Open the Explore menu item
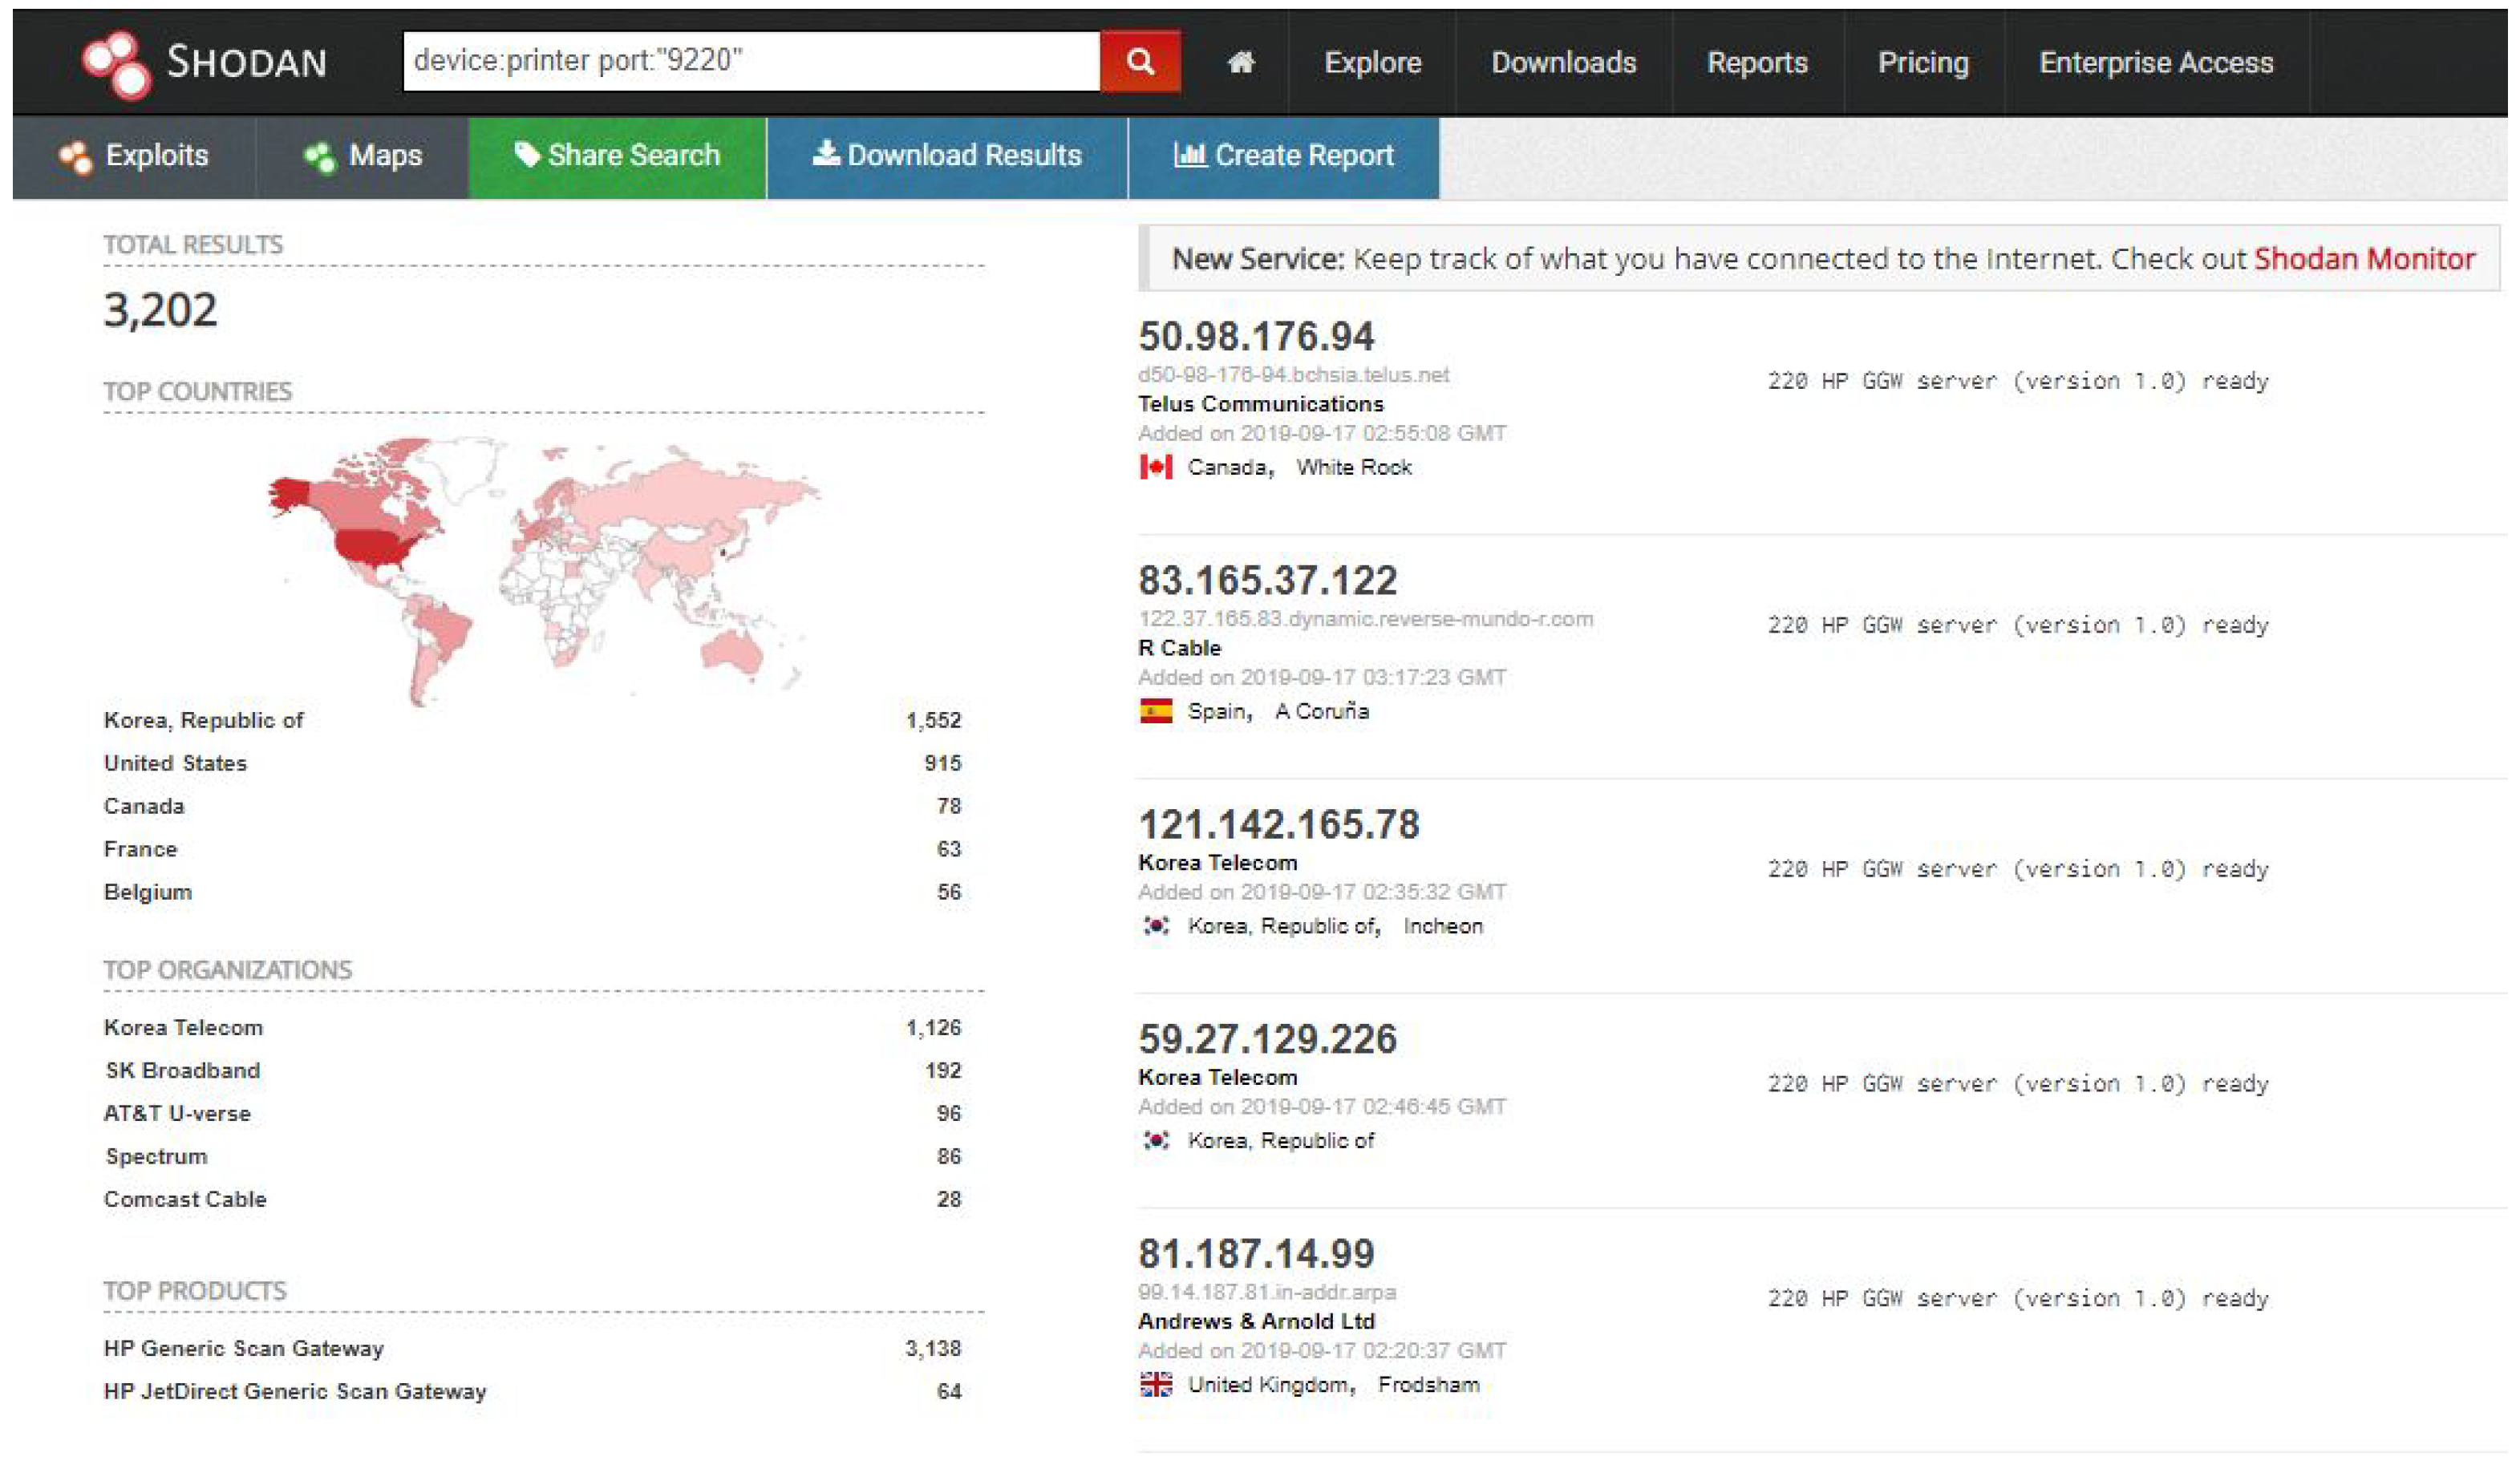2520x1477 pixels. click(1372, 63)
